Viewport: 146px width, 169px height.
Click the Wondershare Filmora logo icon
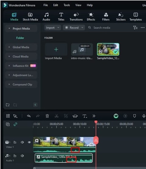click(x=5, y=5)
